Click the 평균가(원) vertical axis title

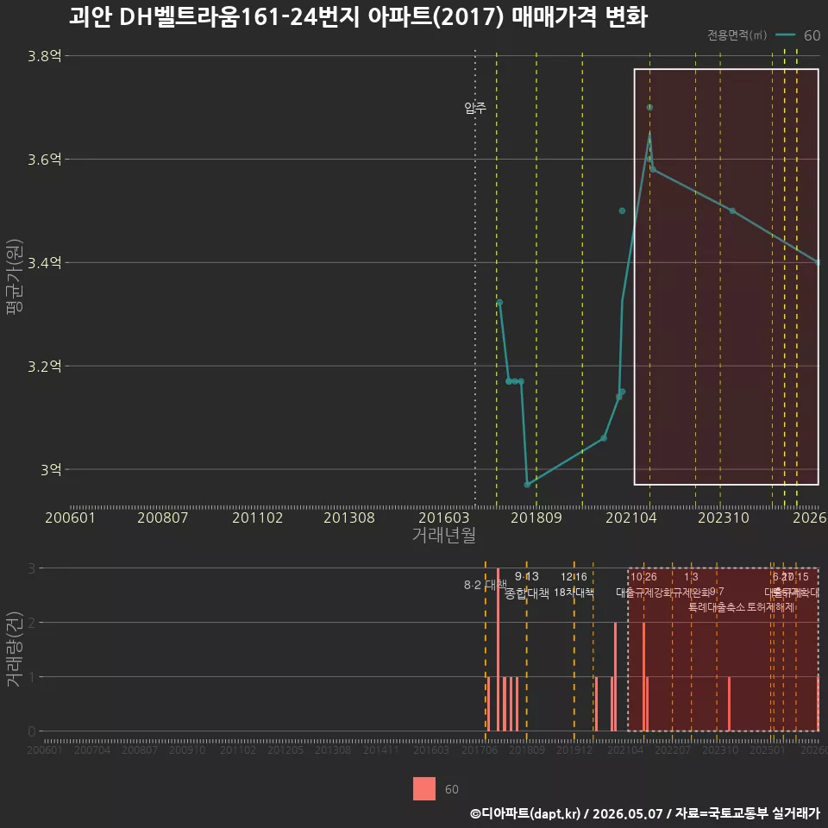(15, 277)
